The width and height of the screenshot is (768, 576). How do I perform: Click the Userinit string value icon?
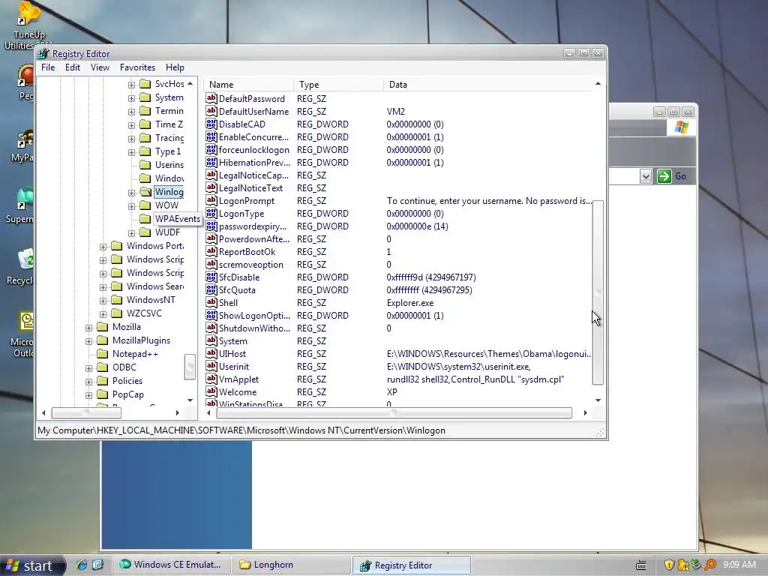point(211,365)
